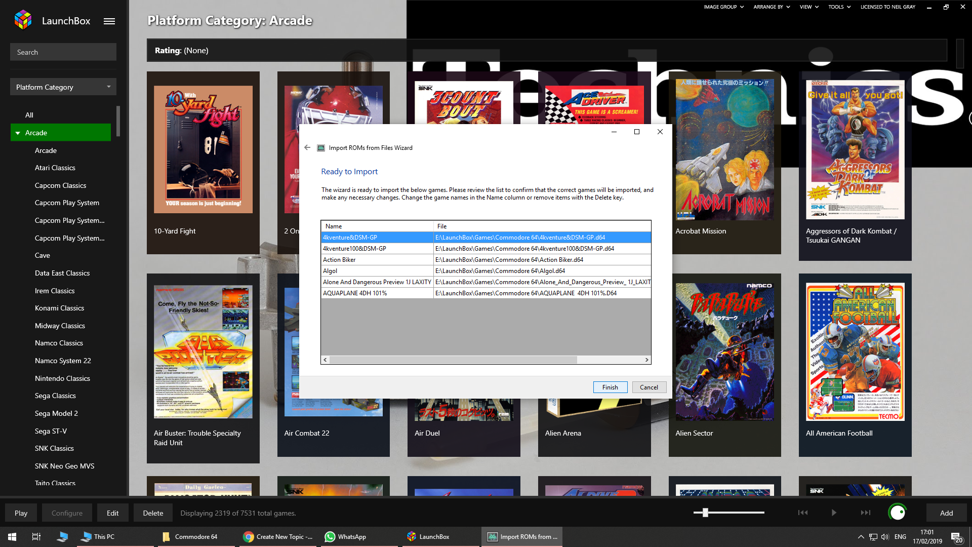Select the Algol name cell
Screen dimensions: 972x547
(x=377, y=270)
